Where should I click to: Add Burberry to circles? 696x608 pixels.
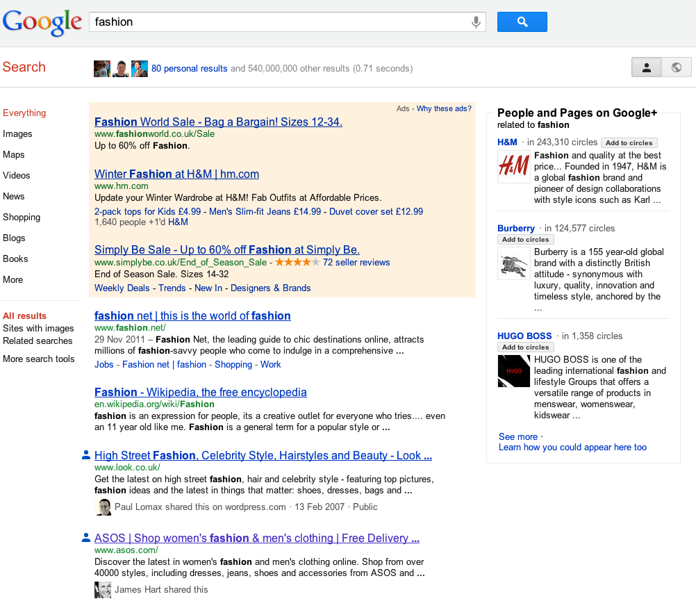(x=526, y=240)
